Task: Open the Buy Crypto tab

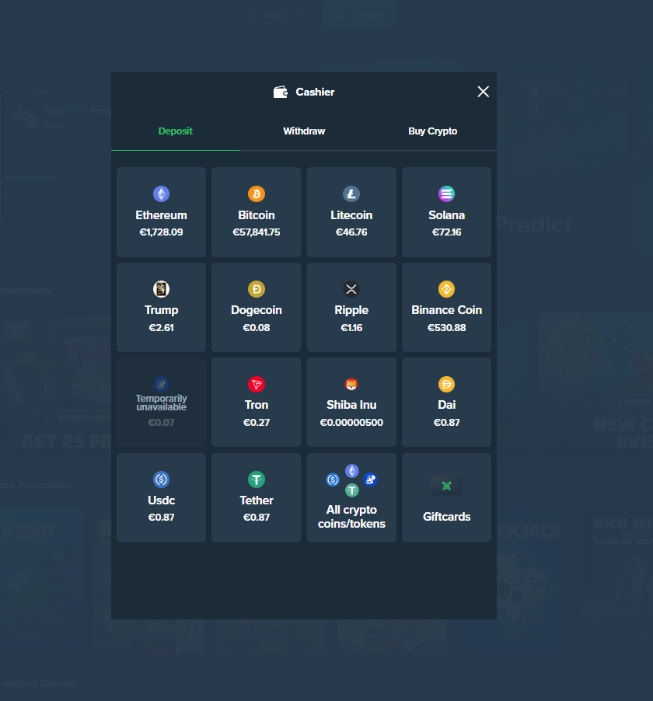Action: [x=433, y=131]
